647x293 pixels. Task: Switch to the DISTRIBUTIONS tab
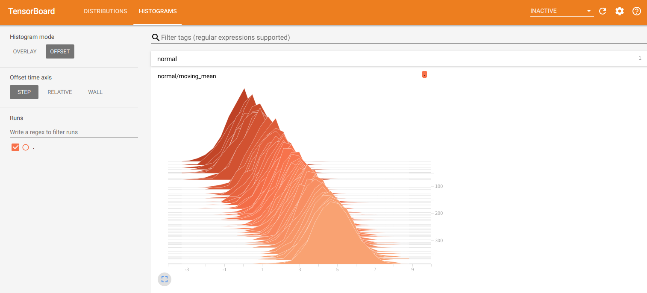[x=106, y=11]
